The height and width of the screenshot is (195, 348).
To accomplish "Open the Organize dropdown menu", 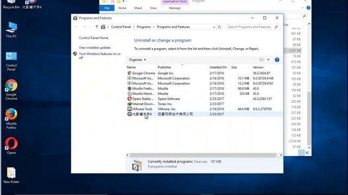I will pyautogui.click(x=138, y=60).
